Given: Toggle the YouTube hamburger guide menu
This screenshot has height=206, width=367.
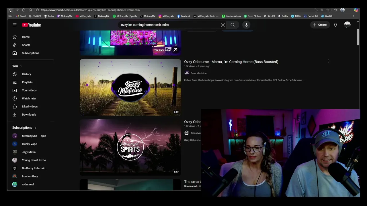Looking at the screenshot, I should tap(15, 25).
